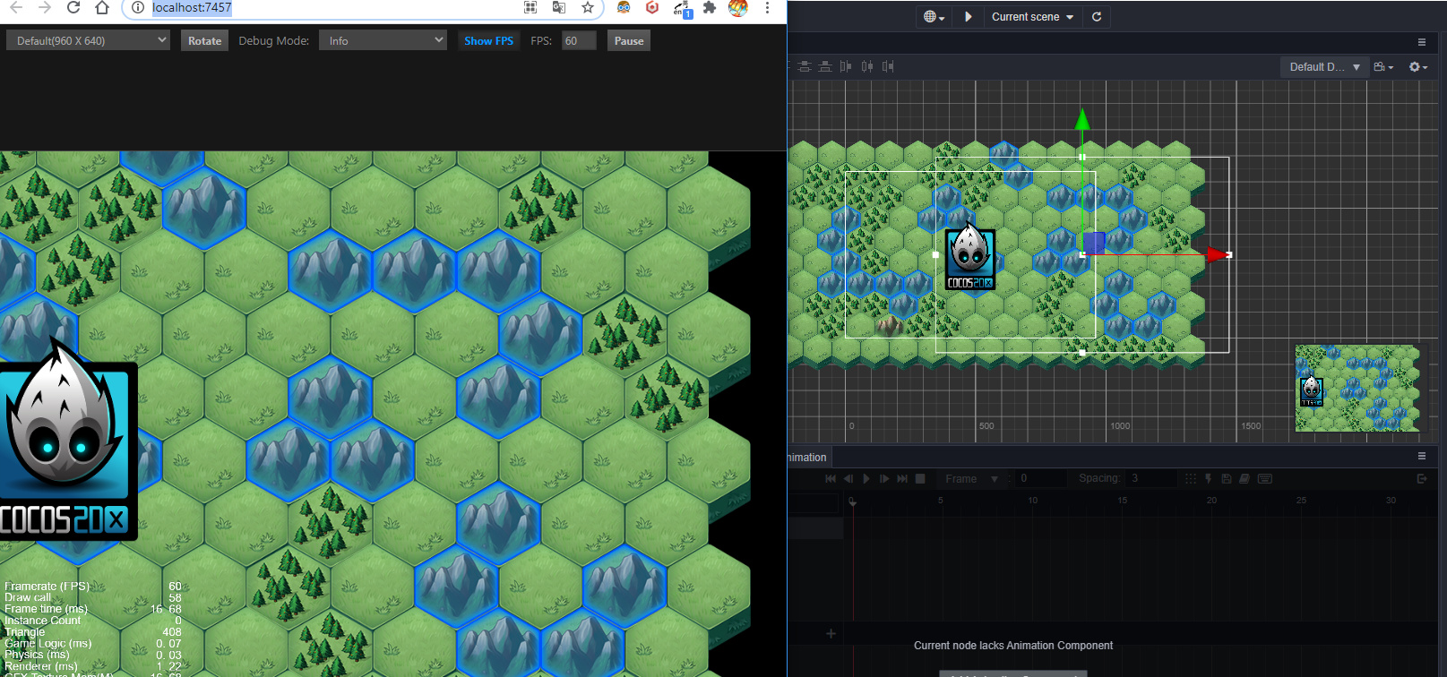Screen dimensions: 1447x677
Task: Open the animation panel hamburger menu
Action: pos(1421,456)
